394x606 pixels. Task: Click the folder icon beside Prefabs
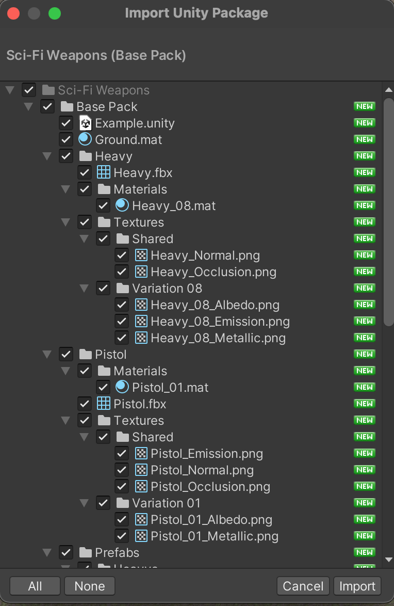86,552
